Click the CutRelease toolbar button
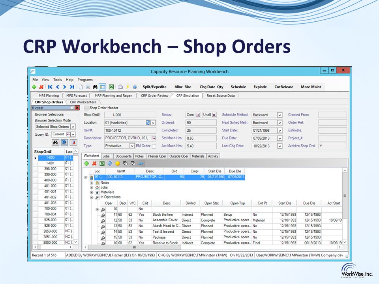Image resolution: width=379 pixels, height=284 pixels. pyautogui.click(x=284, y=87)
